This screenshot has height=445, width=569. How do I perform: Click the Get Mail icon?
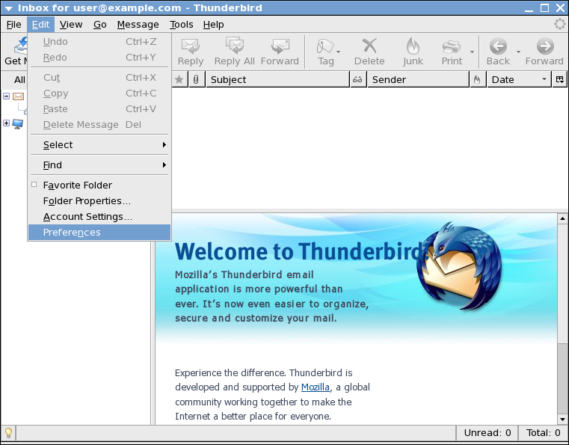point(21,46)
